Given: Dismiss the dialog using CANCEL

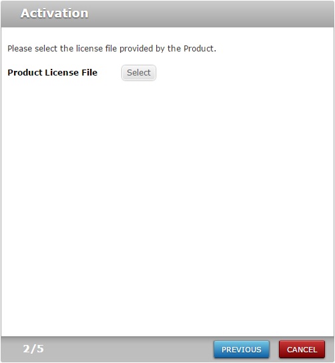Looking at the screenshot, I should pyautogui.click(x=302, y=350).
